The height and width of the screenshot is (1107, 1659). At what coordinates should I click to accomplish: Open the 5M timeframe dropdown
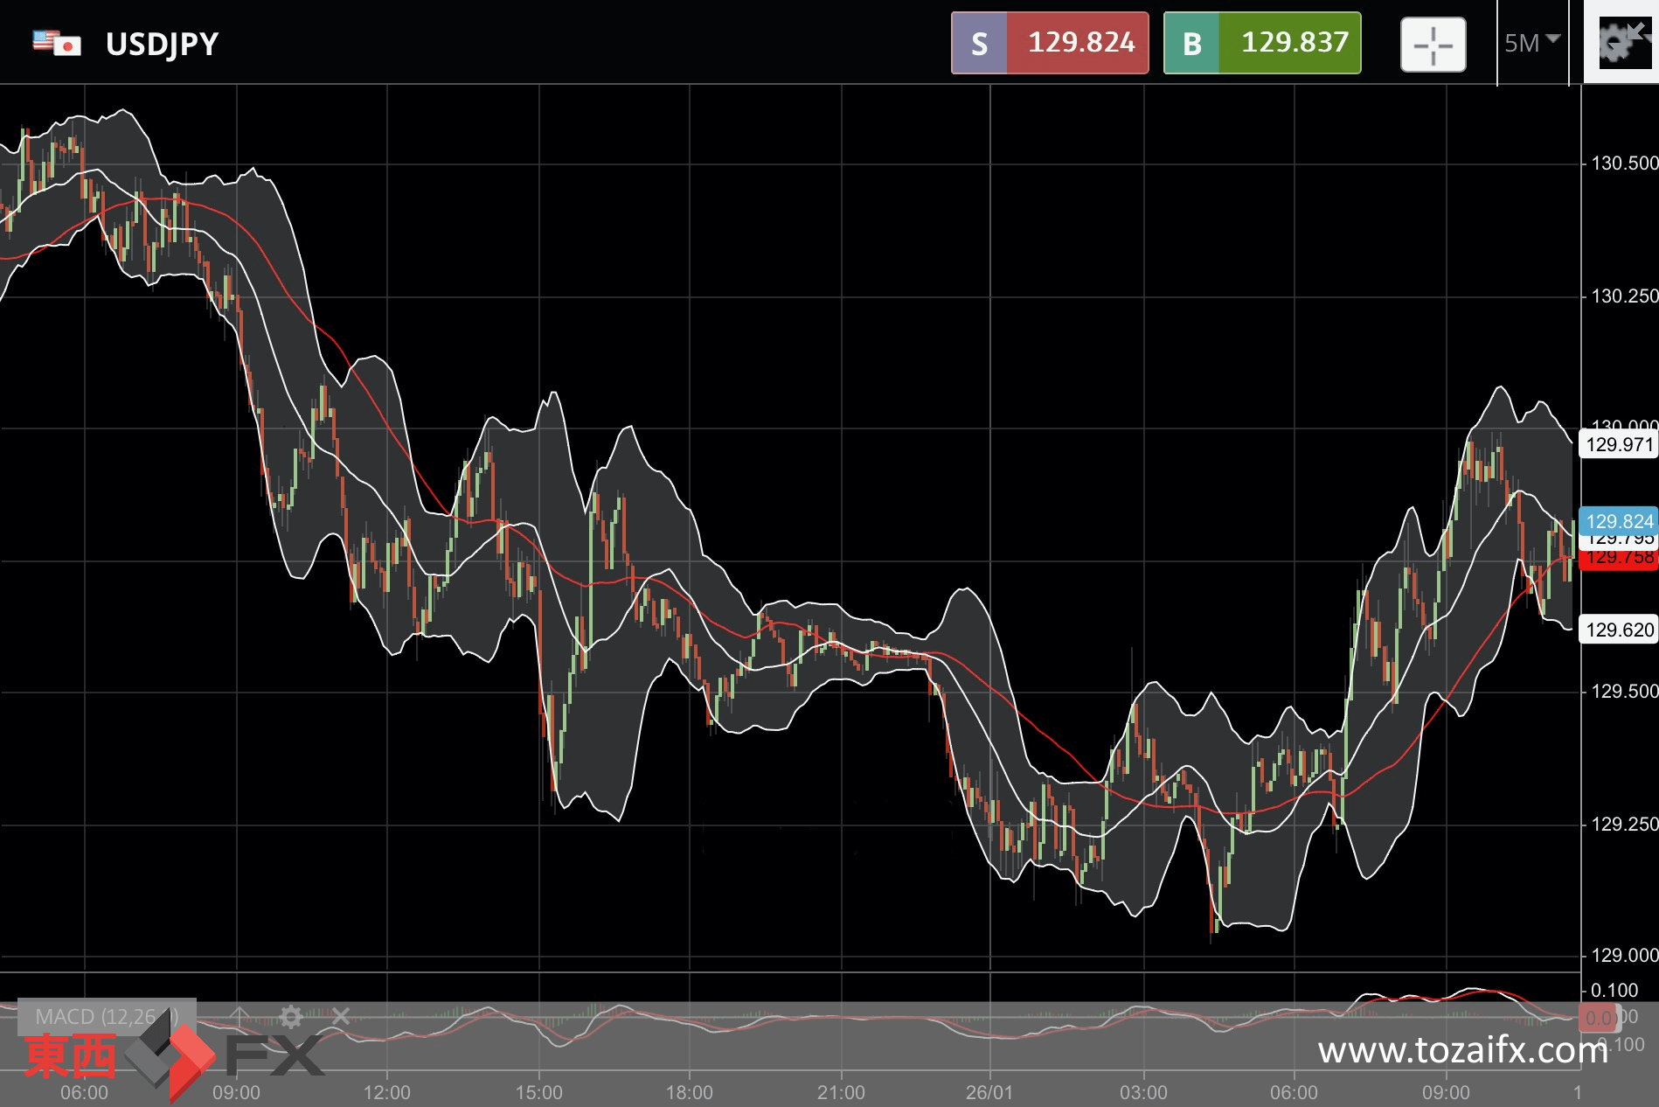point(1531,43)
